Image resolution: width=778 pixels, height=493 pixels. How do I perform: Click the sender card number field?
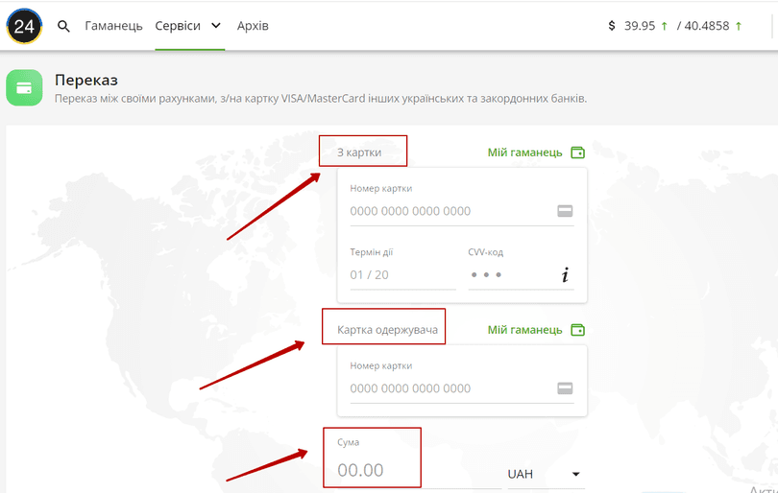pyautogui.click(x=447, y=211)
